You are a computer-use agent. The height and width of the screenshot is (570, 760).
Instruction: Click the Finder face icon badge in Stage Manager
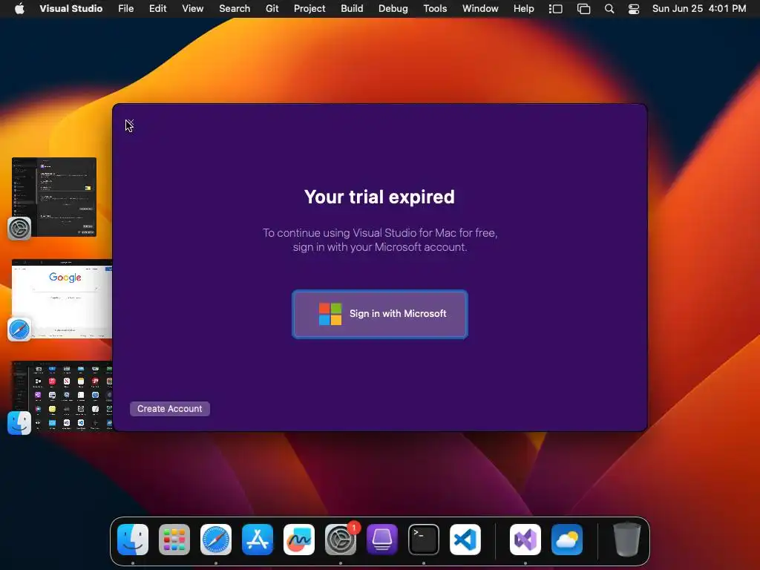pos(19,422)
